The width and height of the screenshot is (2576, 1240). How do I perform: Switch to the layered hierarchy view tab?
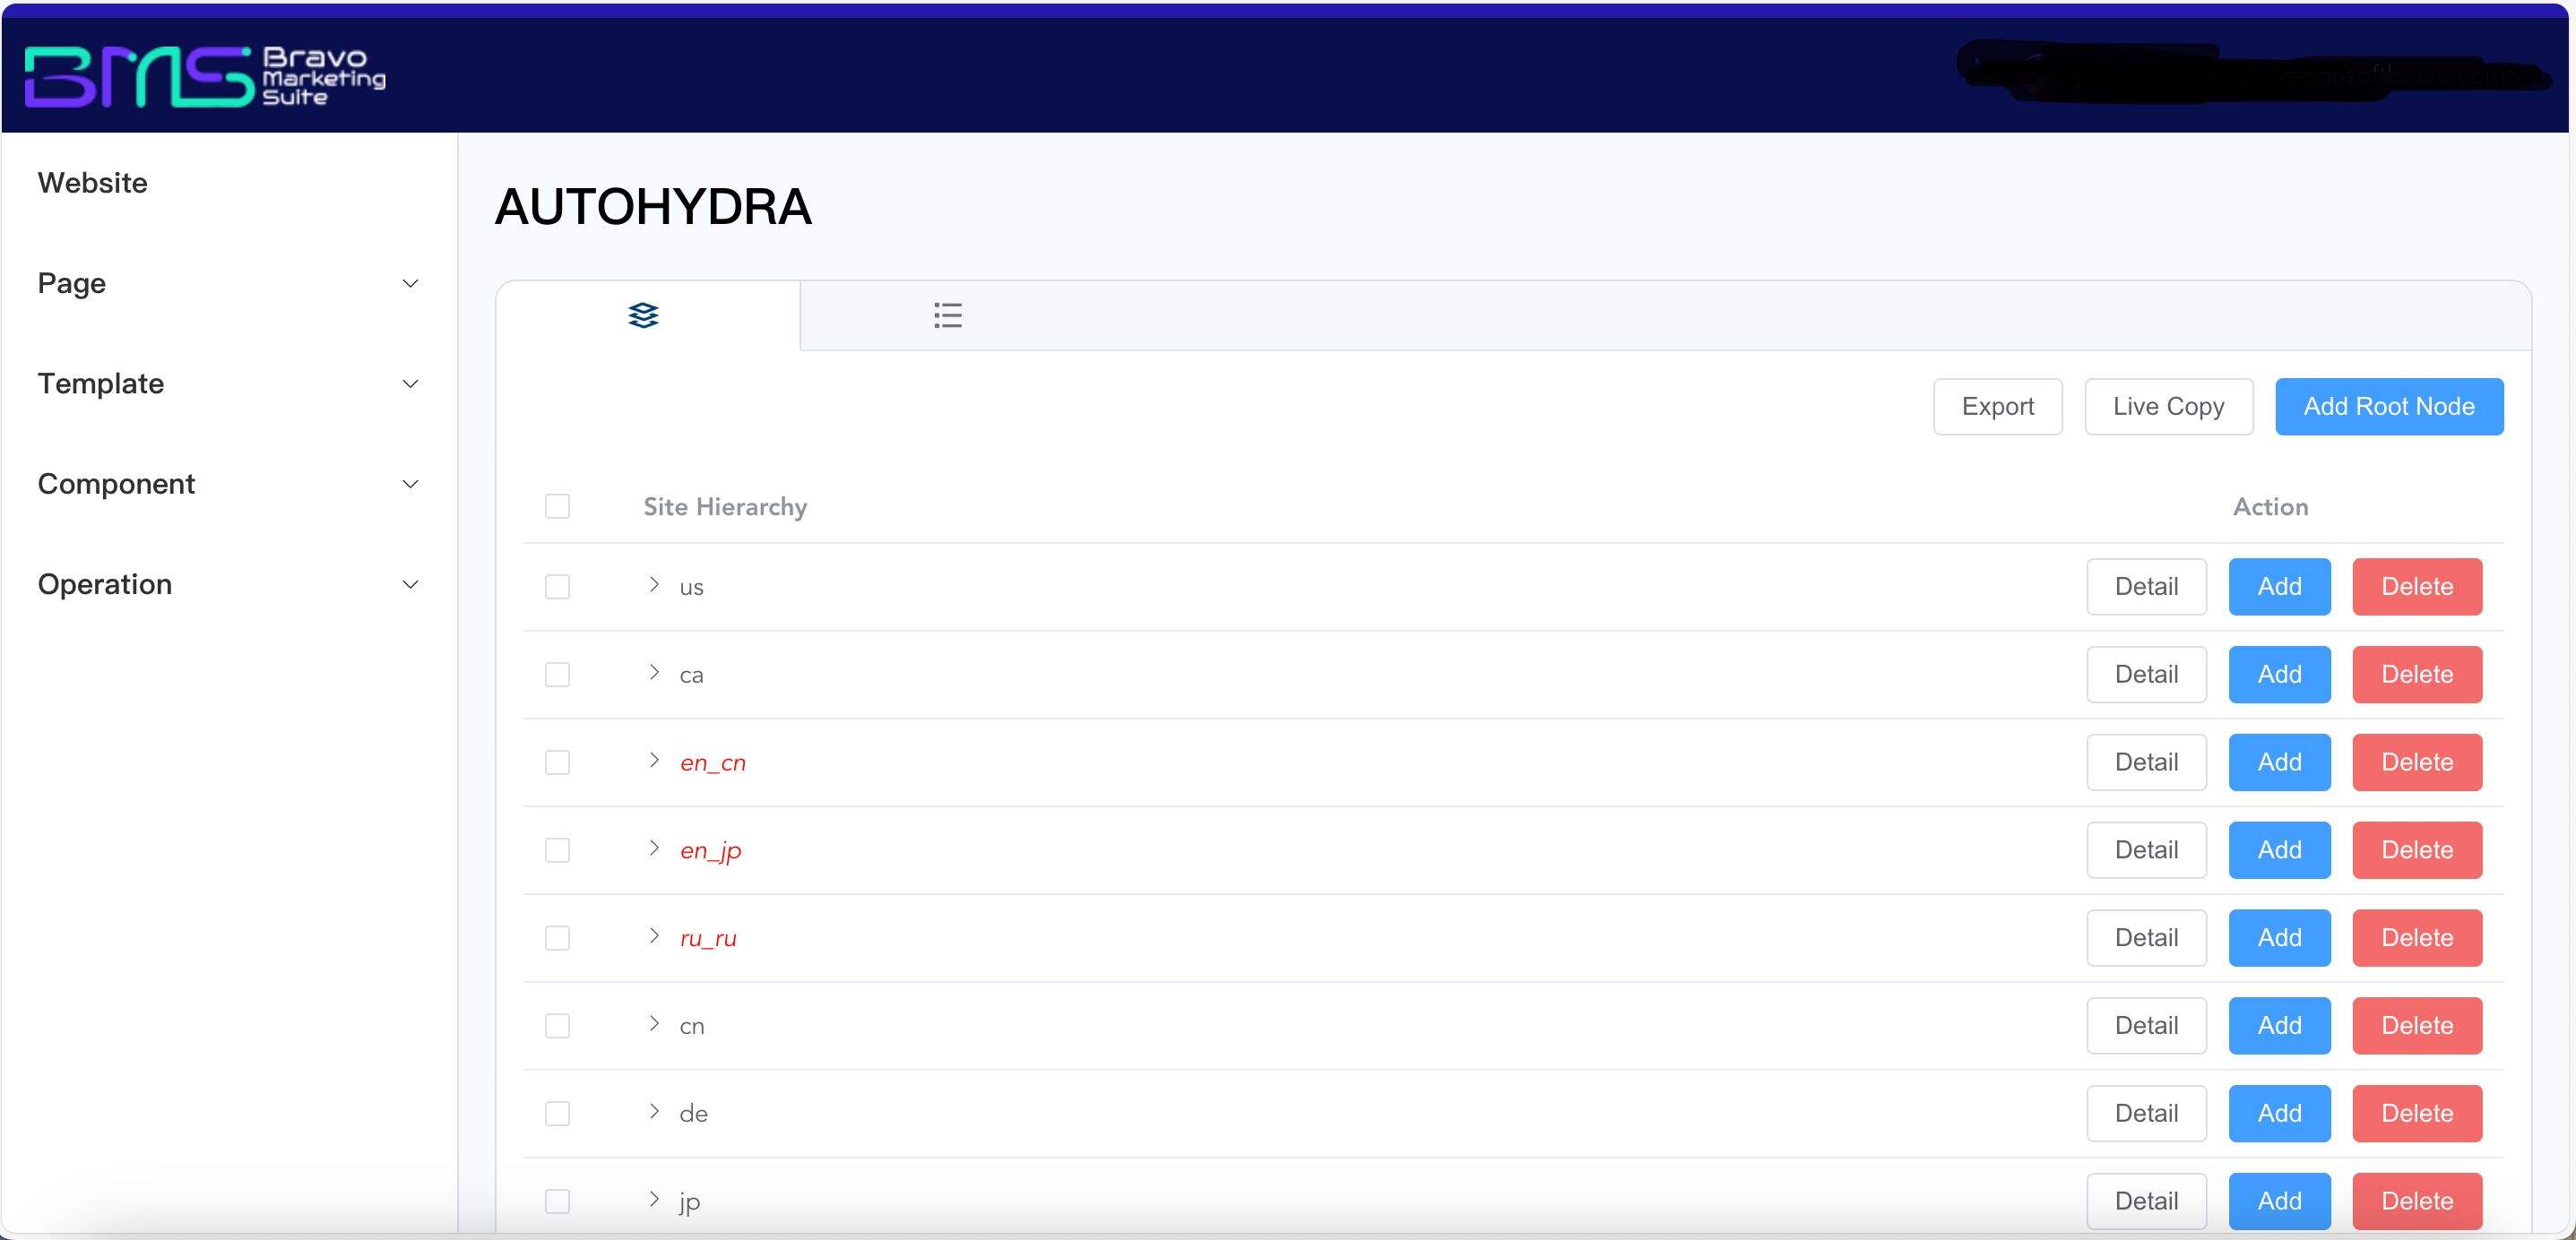click(643, 316)
